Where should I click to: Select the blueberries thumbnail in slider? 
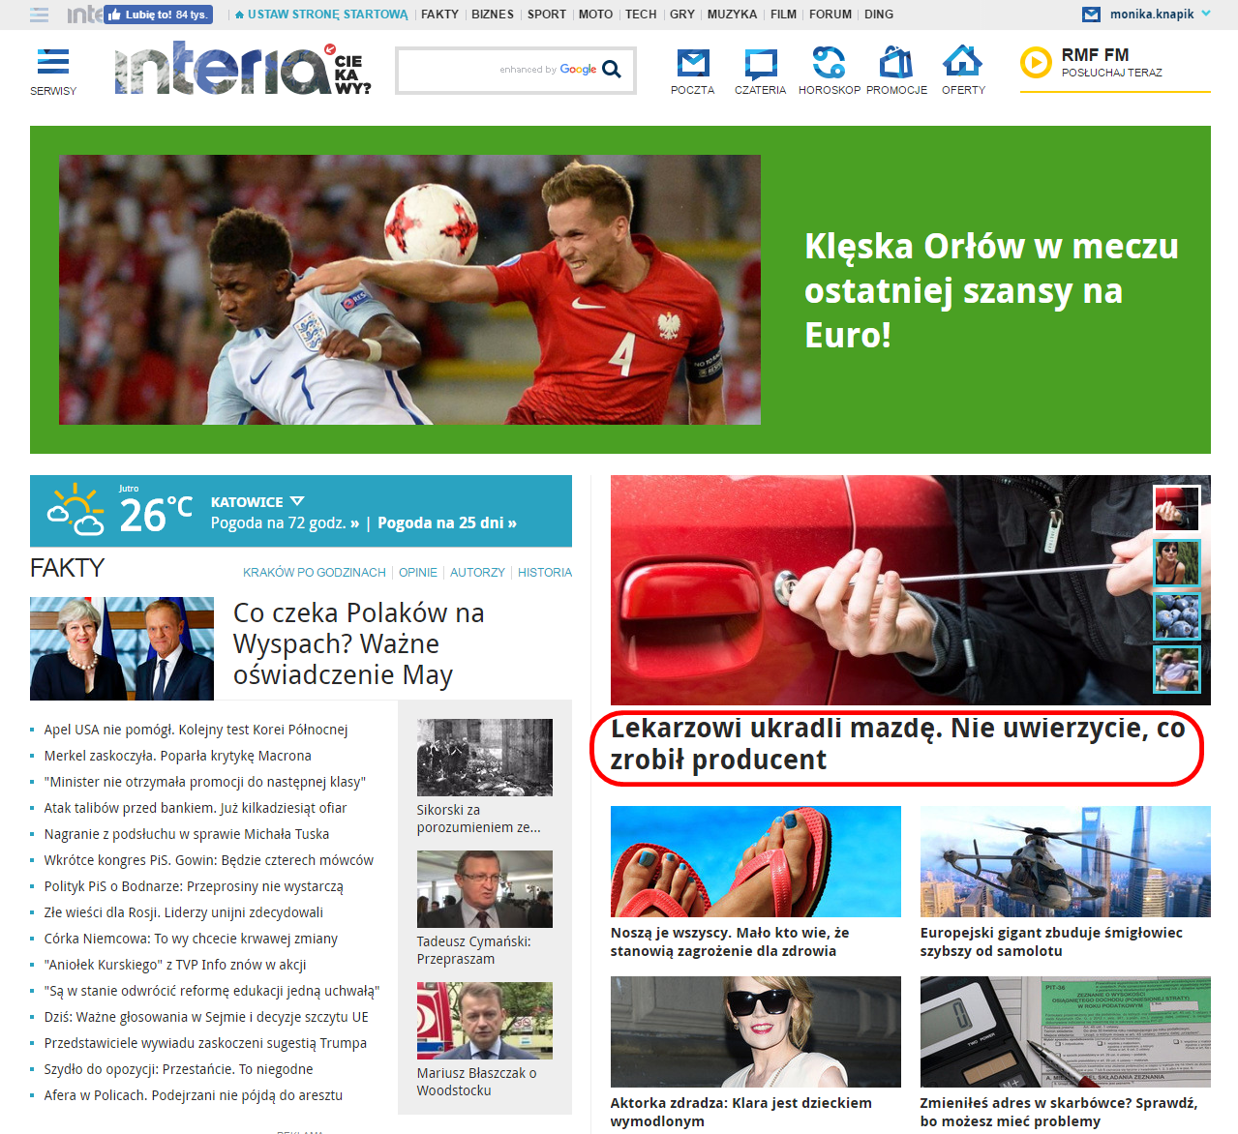[x=1176, y=617]
